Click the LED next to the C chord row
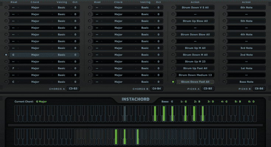Screen dimensions: 271x147 click(6, 82)
